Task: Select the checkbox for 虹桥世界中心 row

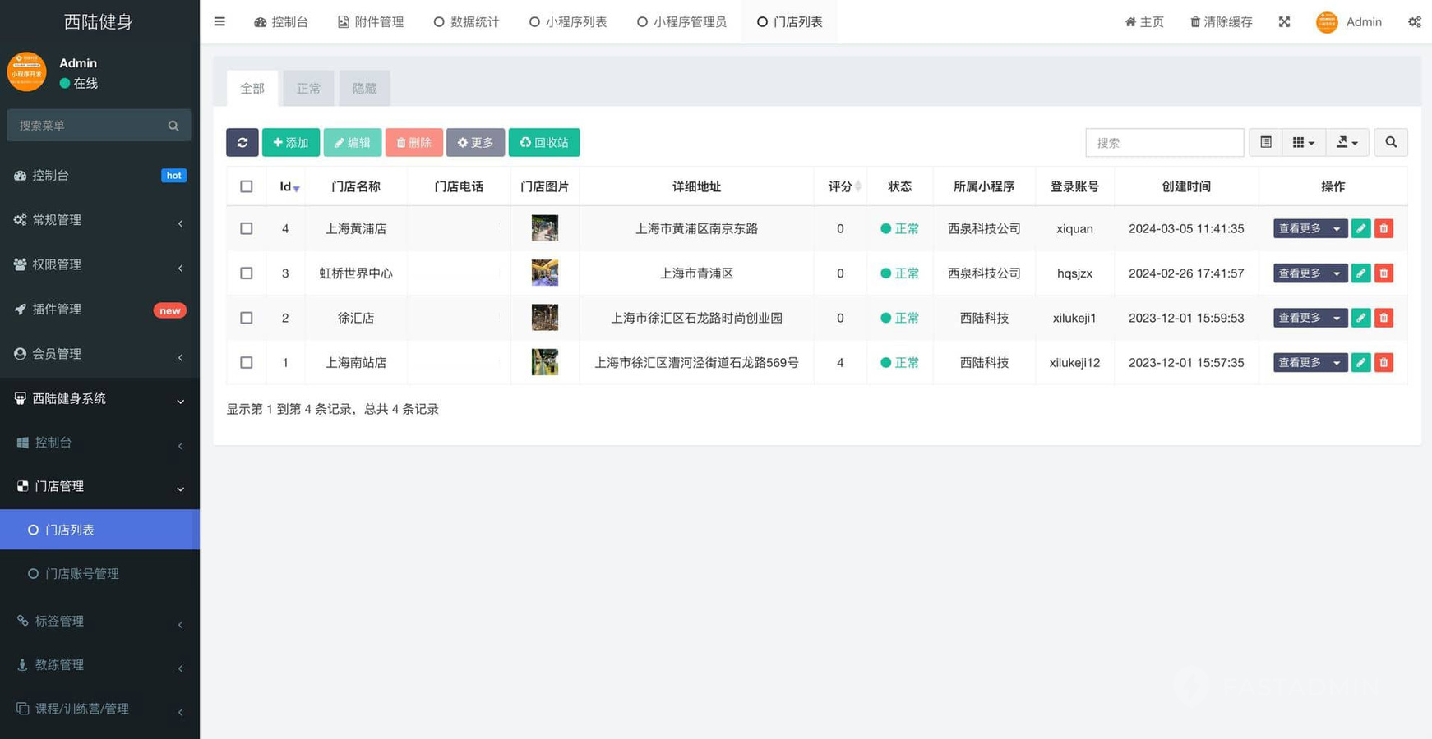Action: click(246, 273)
